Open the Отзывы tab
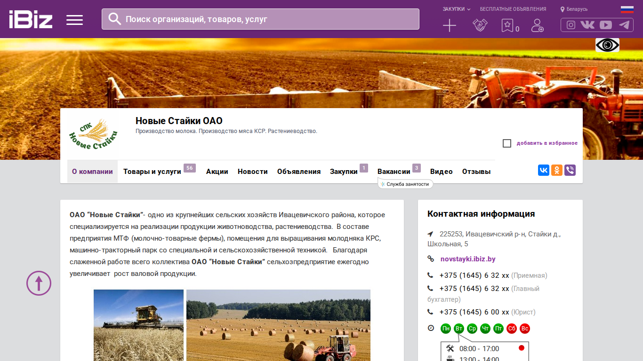This screenshot has height=361, width=643. click(476, 172)
